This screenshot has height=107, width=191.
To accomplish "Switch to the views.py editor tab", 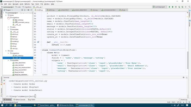I will [x=95, y=10].
